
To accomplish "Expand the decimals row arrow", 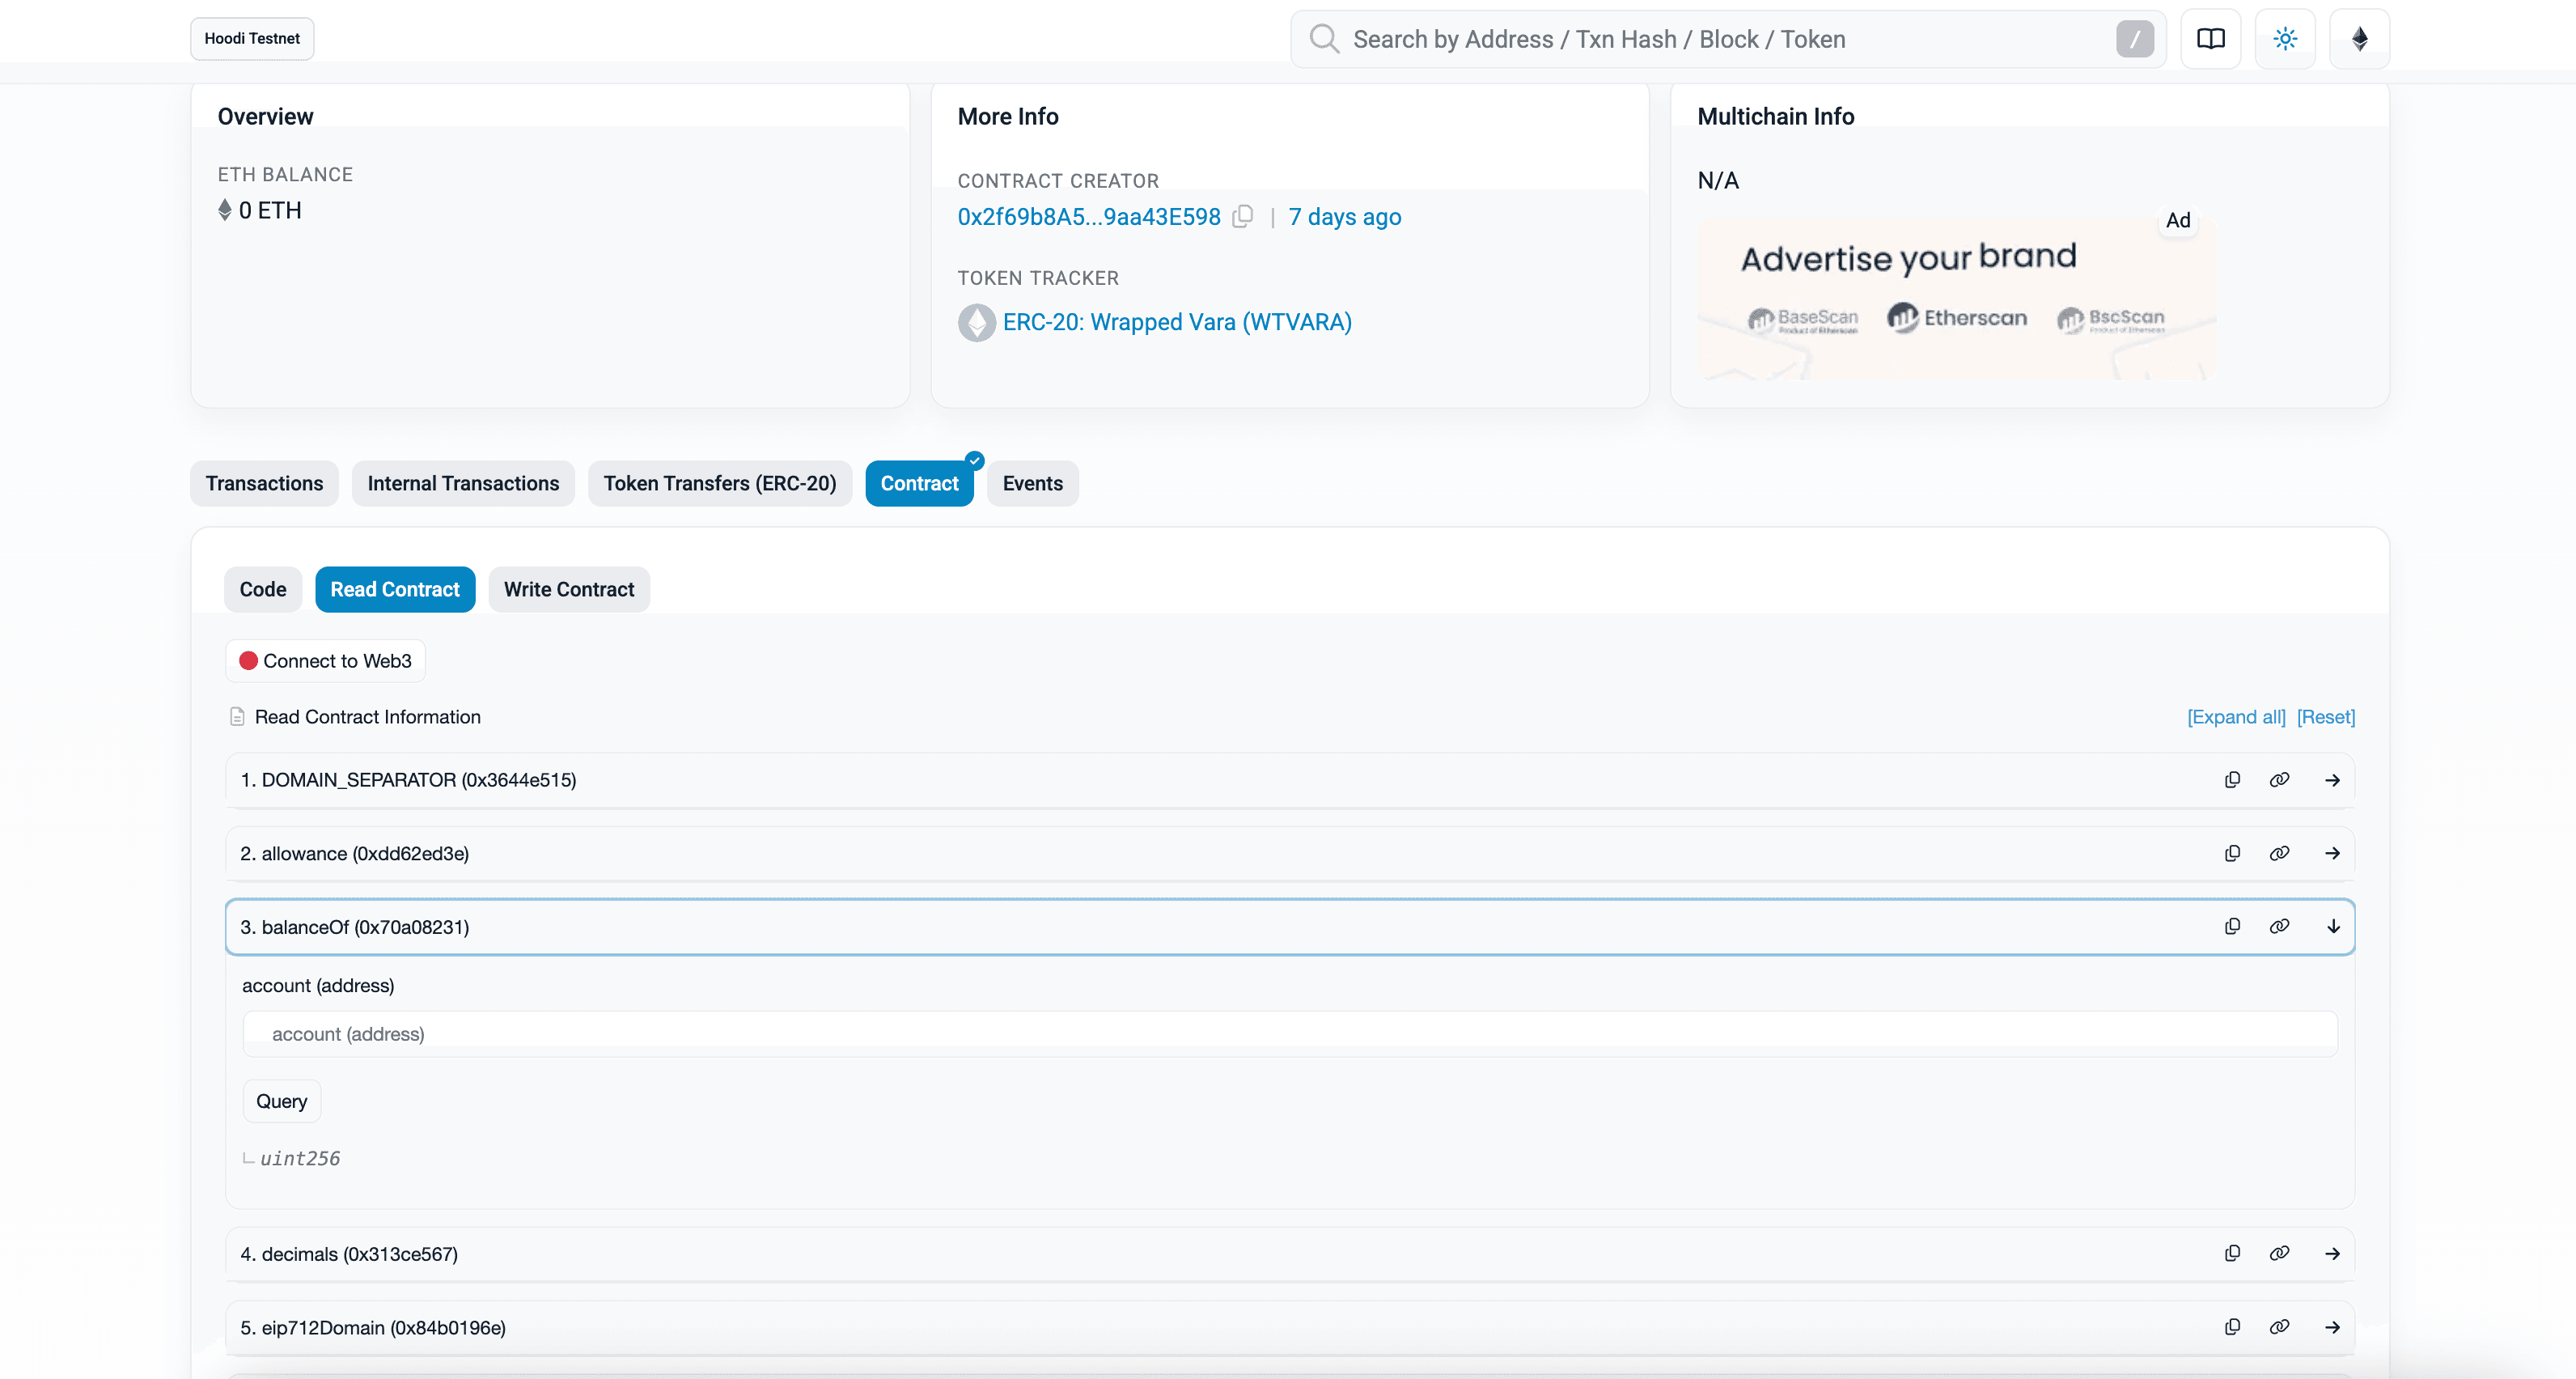I will [2333, 1253].
